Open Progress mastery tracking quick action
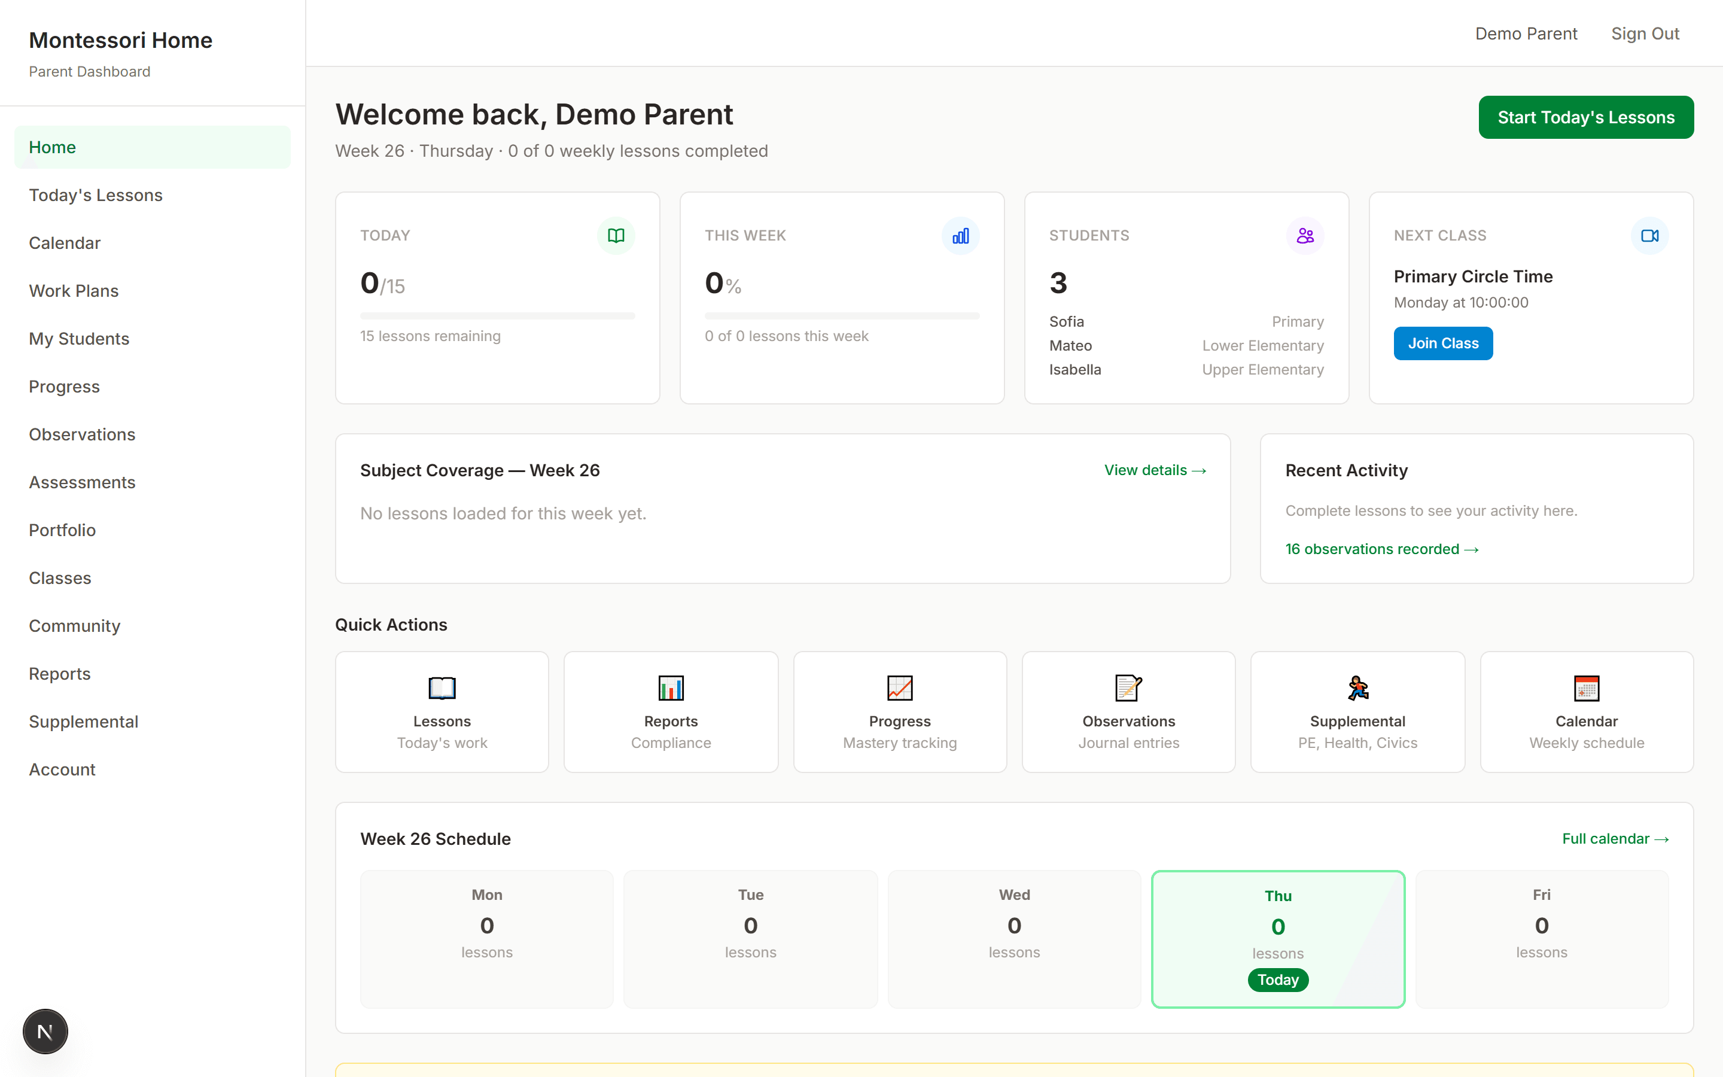The height and width of the screenshot is (1077, 1723). (x=899, y=711)
